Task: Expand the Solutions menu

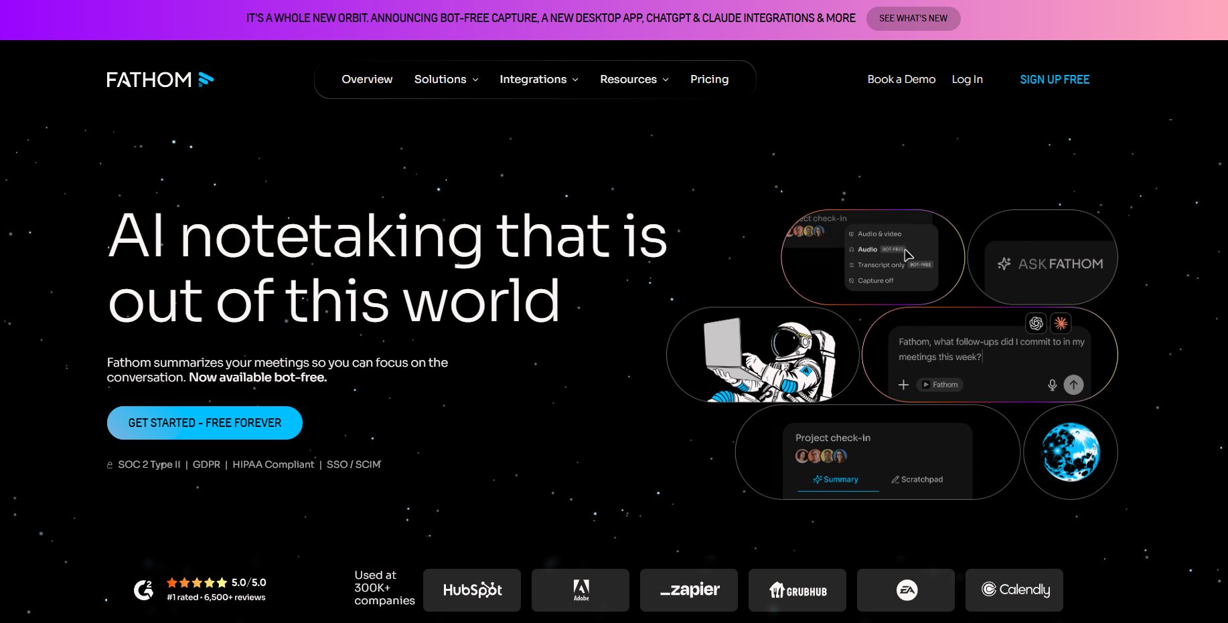Action: [446, 79]
